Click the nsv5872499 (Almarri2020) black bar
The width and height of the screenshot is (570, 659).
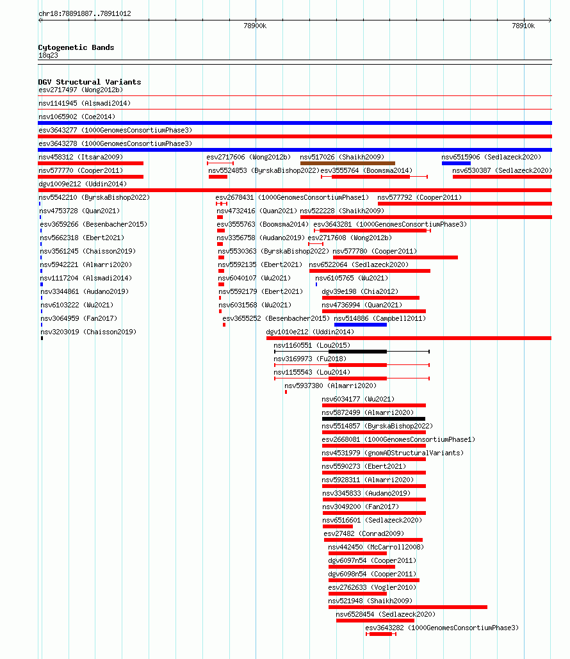pyautogui.click(x=373, y=419)
